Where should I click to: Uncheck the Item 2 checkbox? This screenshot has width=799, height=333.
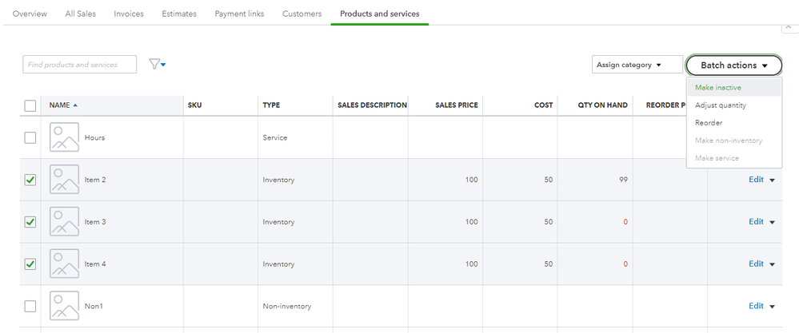click(30, 180)
